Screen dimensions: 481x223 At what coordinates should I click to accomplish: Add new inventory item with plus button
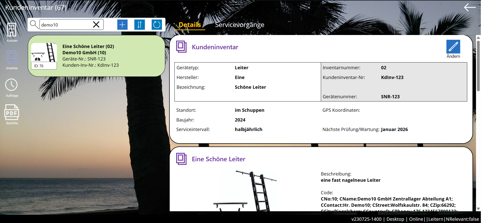(x=122, y=24)
